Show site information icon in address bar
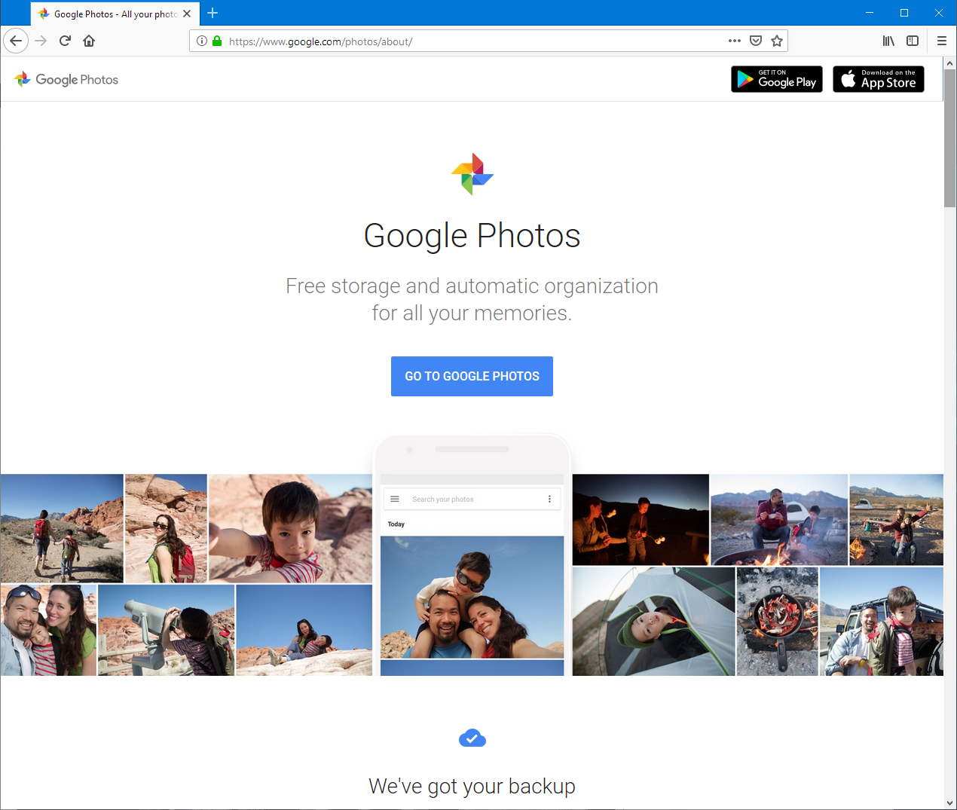The image size is (957, 810). [202, 41]
